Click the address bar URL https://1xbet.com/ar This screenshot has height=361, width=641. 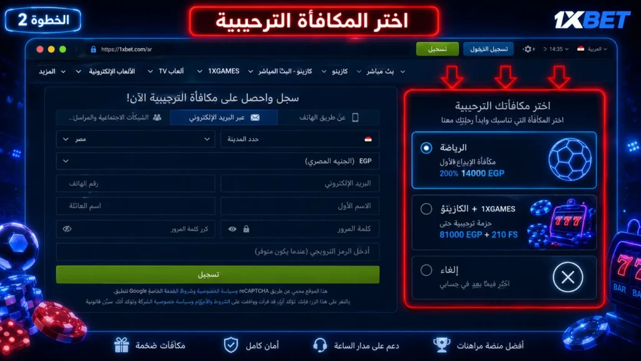126,49
